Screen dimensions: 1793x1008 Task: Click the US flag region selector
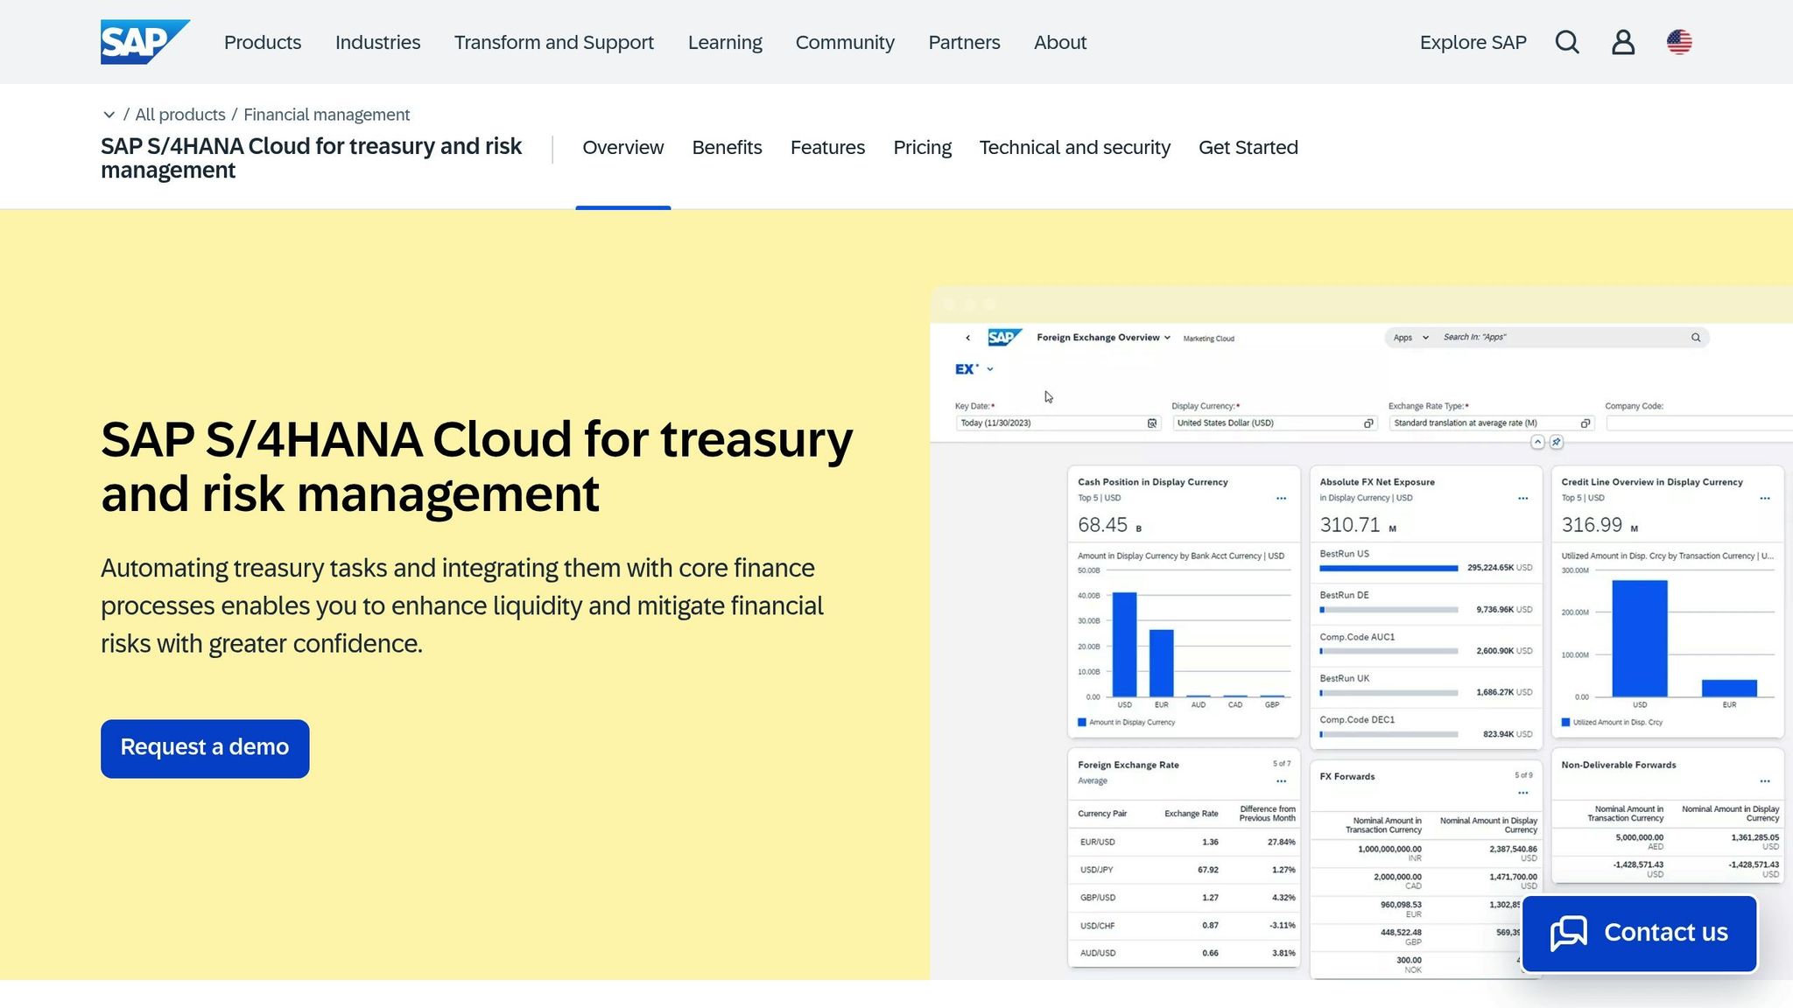click(1680, 42)
